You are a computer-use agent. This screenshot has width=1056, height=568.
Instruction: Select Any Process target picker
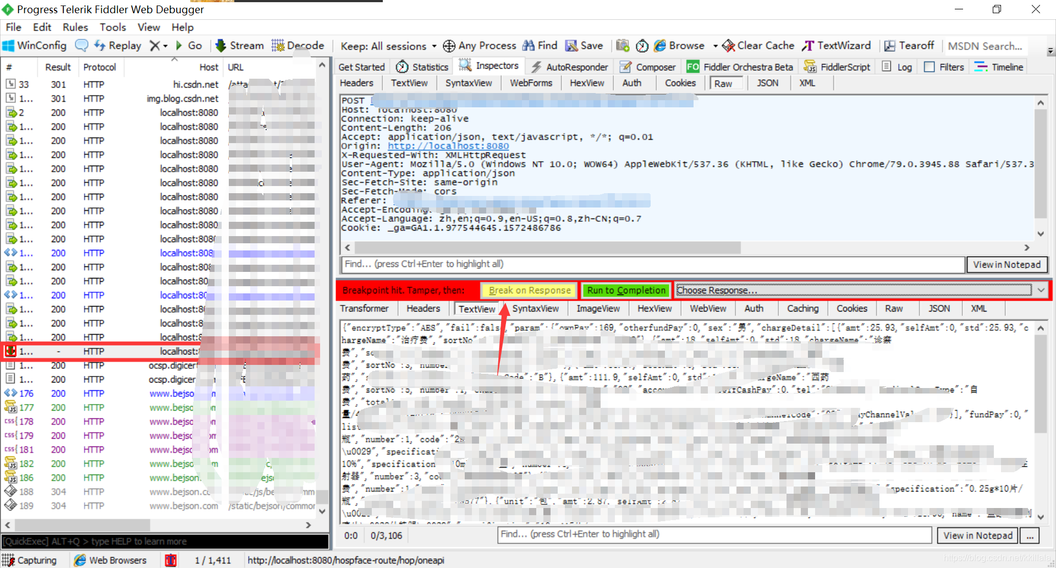point(480,46)
